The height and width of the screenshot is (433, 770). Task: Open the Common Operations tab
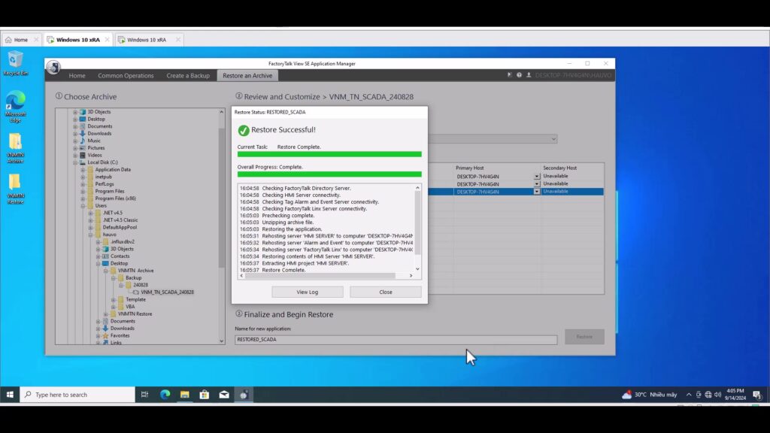pyautogui.click(x=126, y=76)
